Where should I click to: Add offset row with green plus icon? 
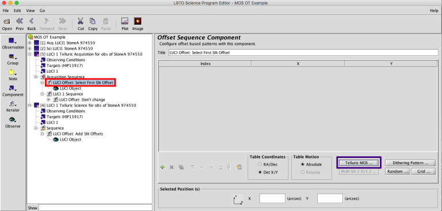pyautogui.click(x=162, y=167)
